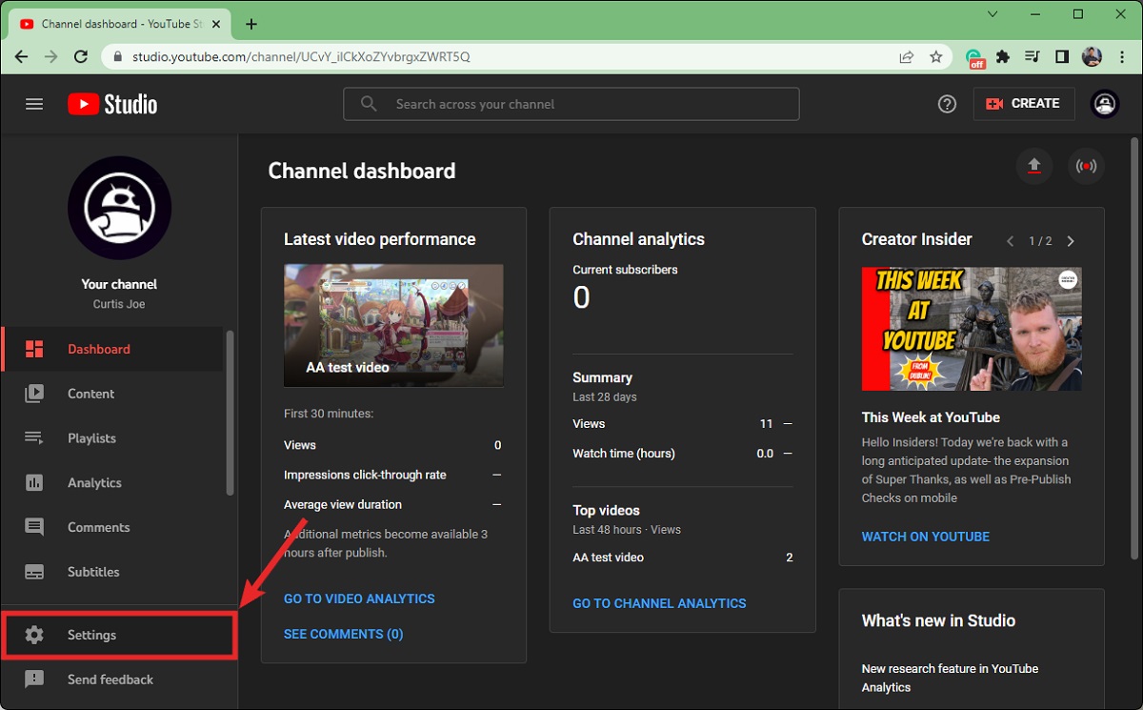Click the Views row in Summary
This screenshot has width=1143, height=710.
[682, 424]
